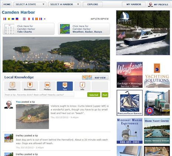Click the My Harbor button
The height and width of the screenshot is (156, 172).
point(134,4)
